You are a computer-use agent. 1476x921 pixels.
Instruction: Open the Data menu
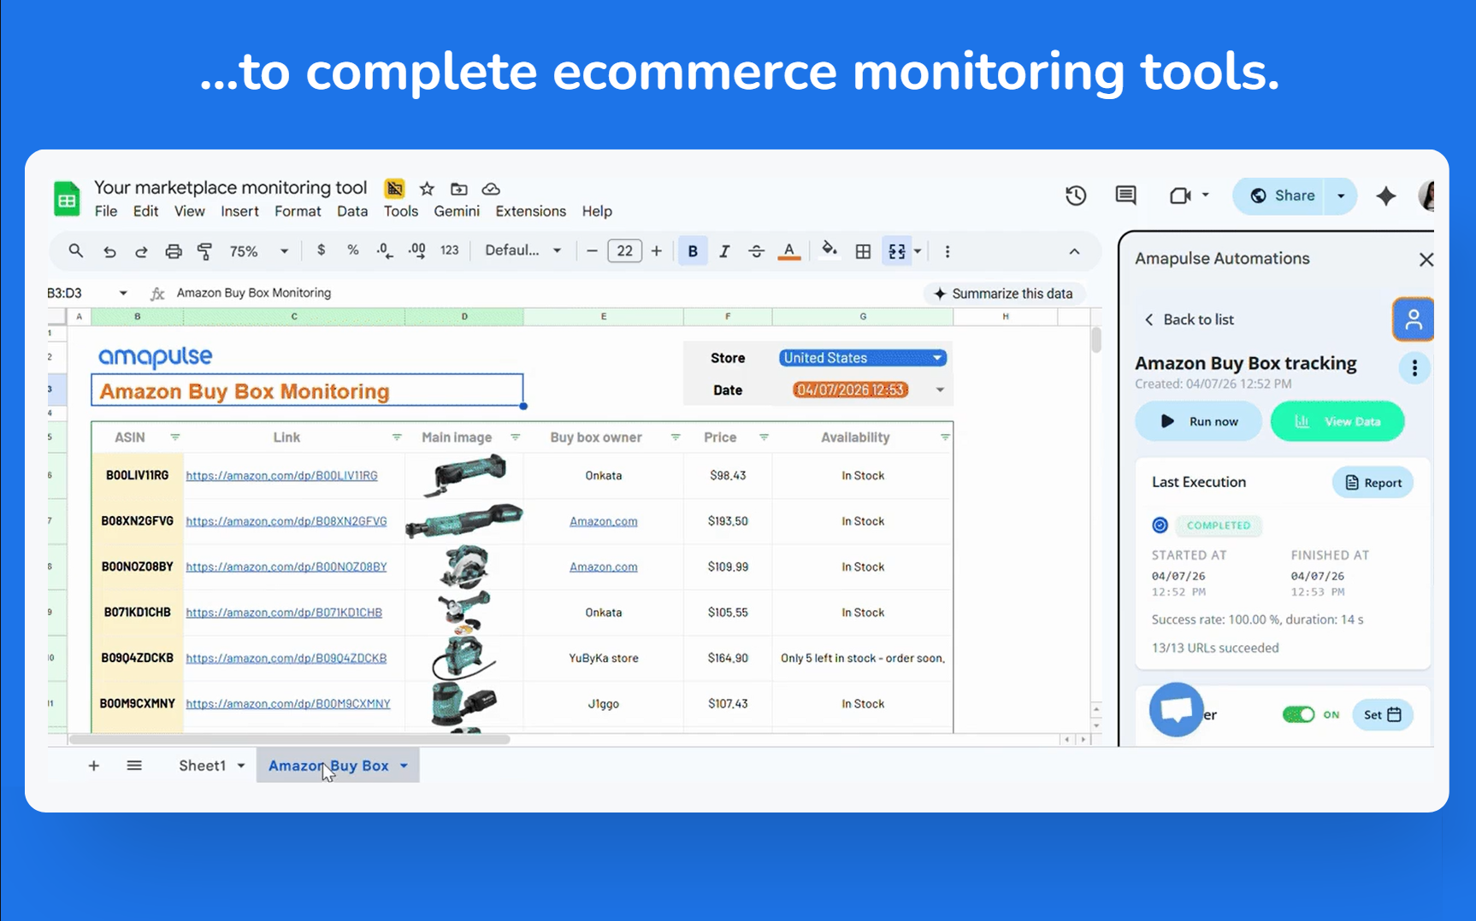(352, 211)
